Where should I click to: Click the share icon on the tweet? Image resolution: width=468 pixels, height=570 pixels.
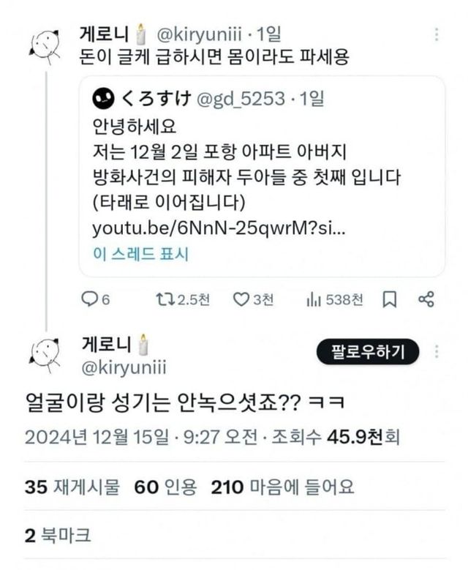tap(426, 299)
